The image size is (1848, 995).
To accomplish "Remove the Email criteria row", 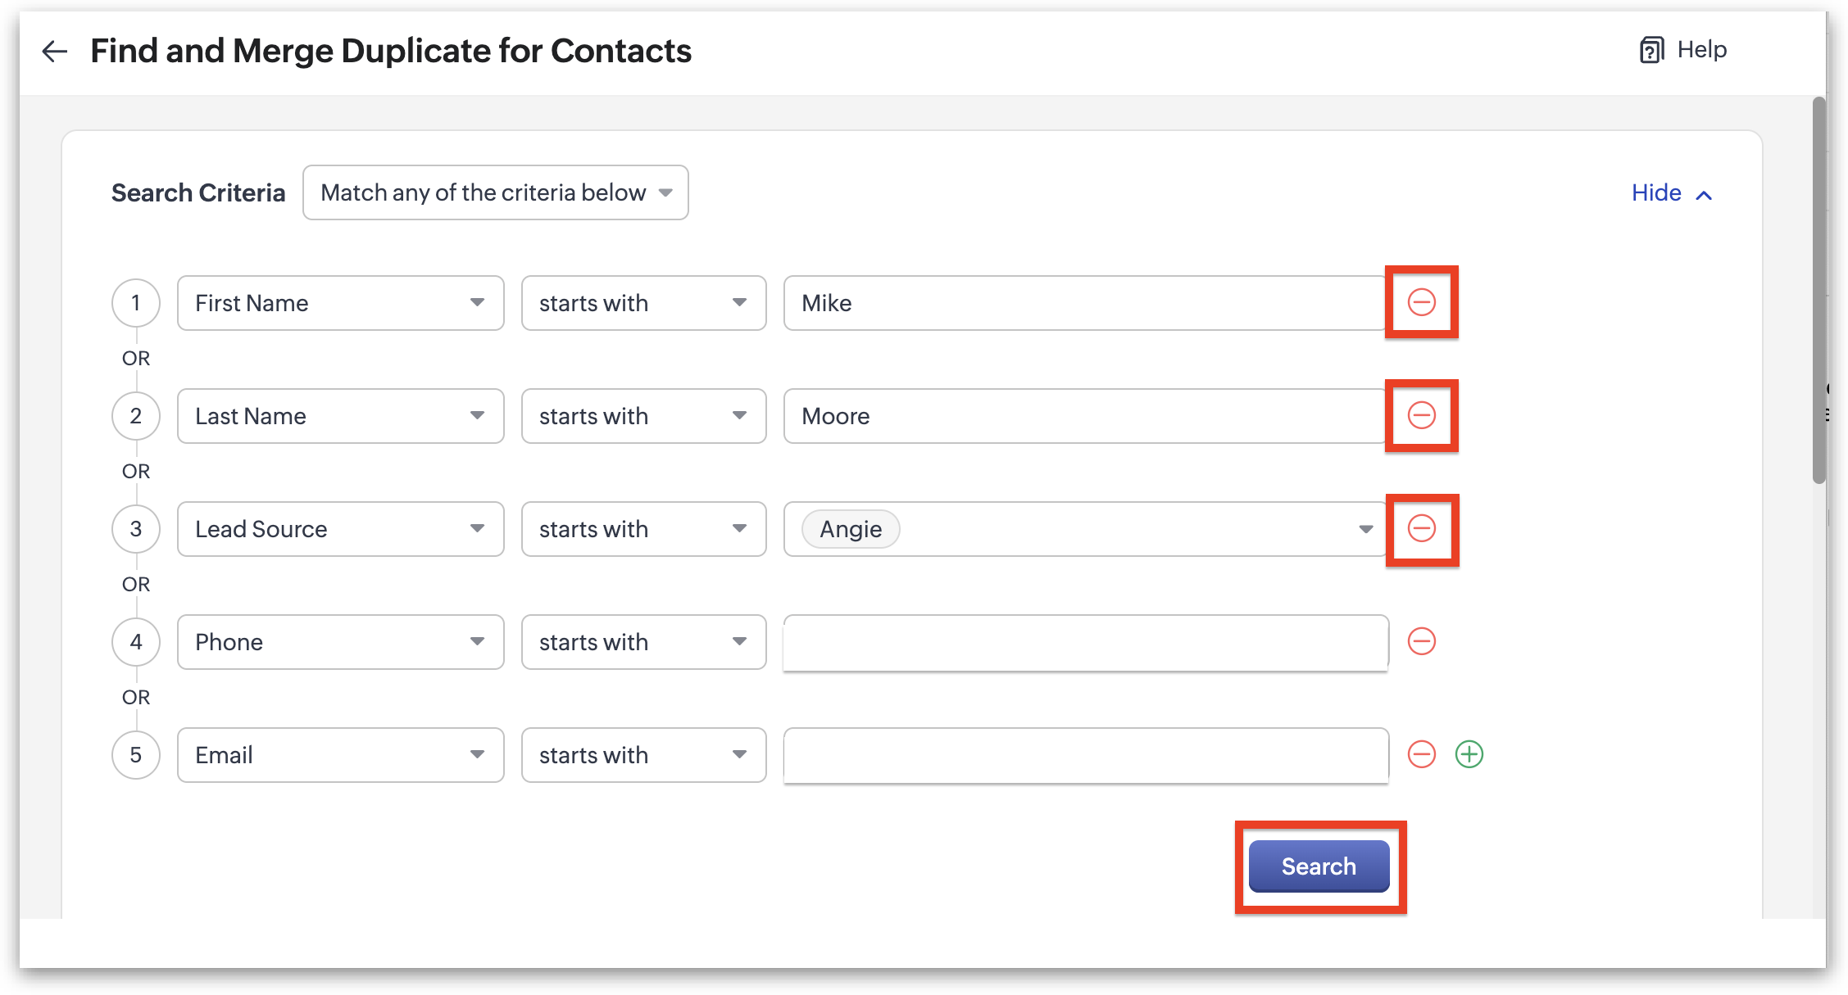I will tap(1421, 754).
